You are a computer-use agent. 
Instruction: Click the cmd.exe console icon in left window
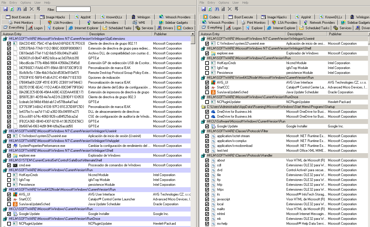[x=15, y=165]
